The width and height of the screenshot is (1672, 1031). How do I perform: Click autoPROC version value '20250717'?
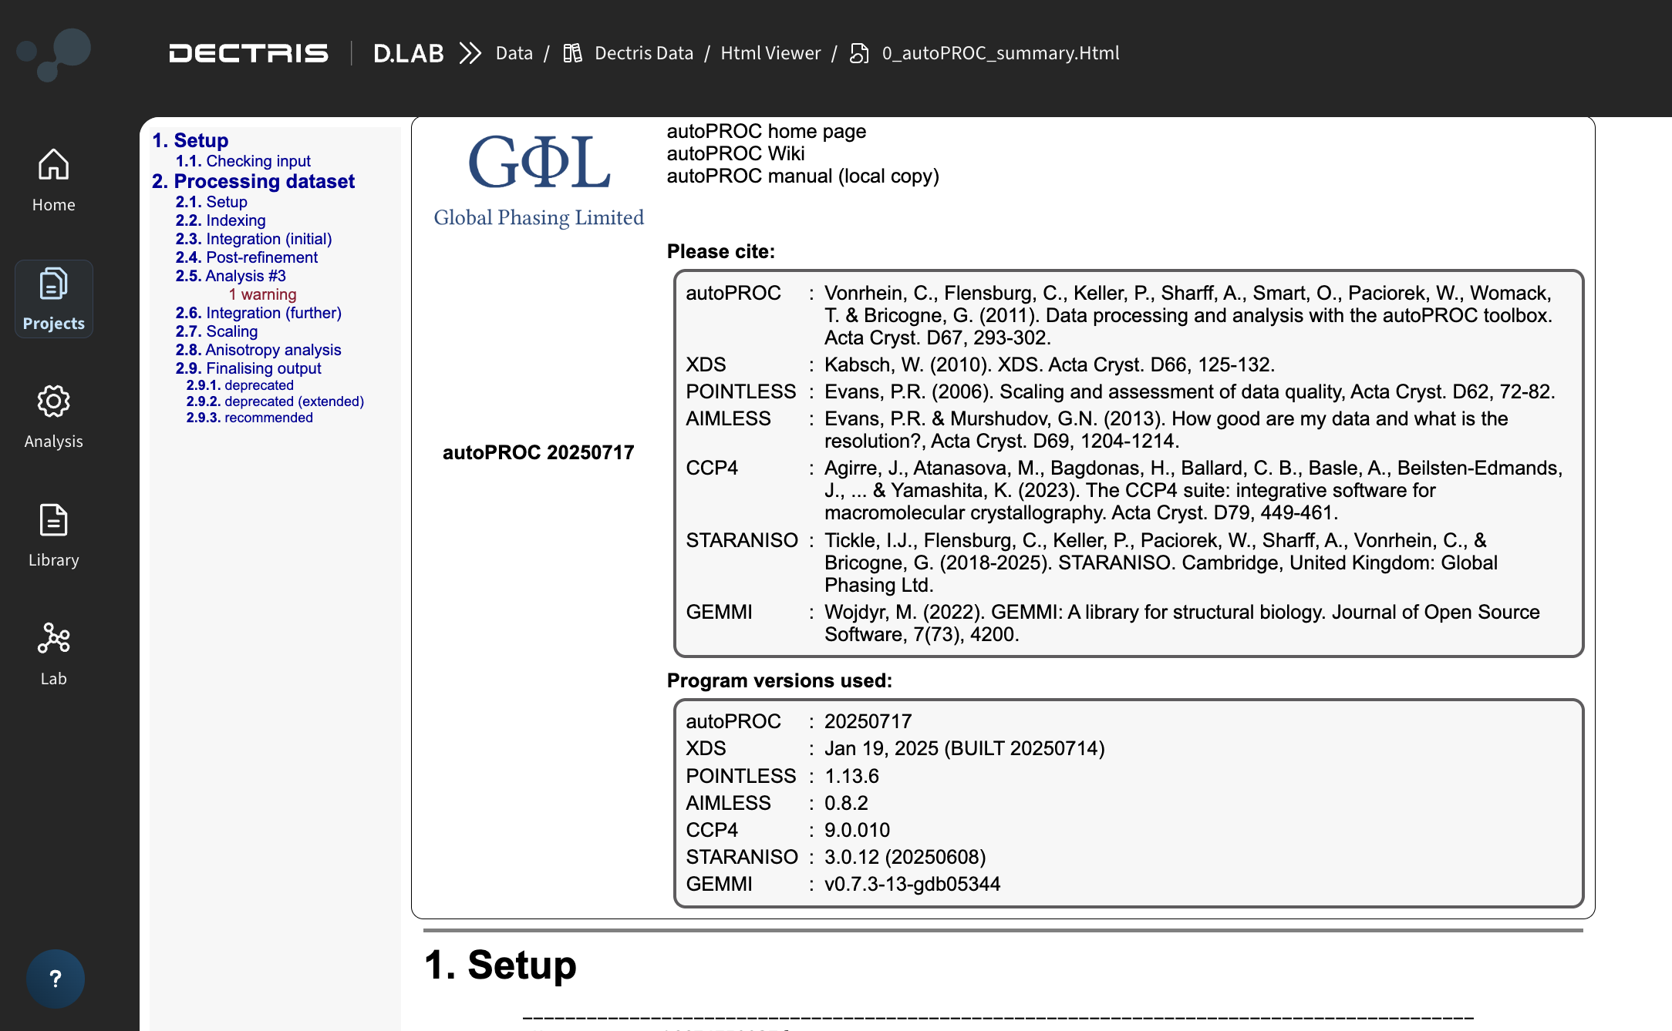(868, 721)
